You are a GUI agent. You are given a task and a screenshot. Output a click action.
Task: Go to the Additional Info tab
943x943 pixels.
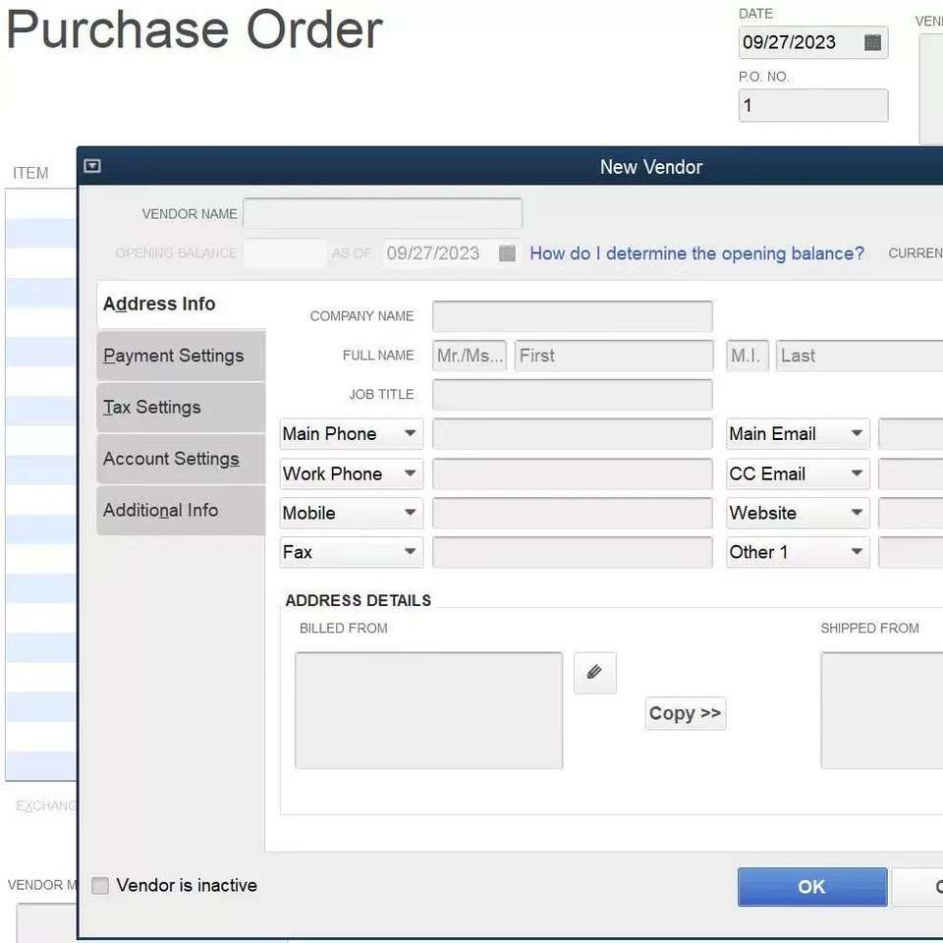tap(161, 510)
